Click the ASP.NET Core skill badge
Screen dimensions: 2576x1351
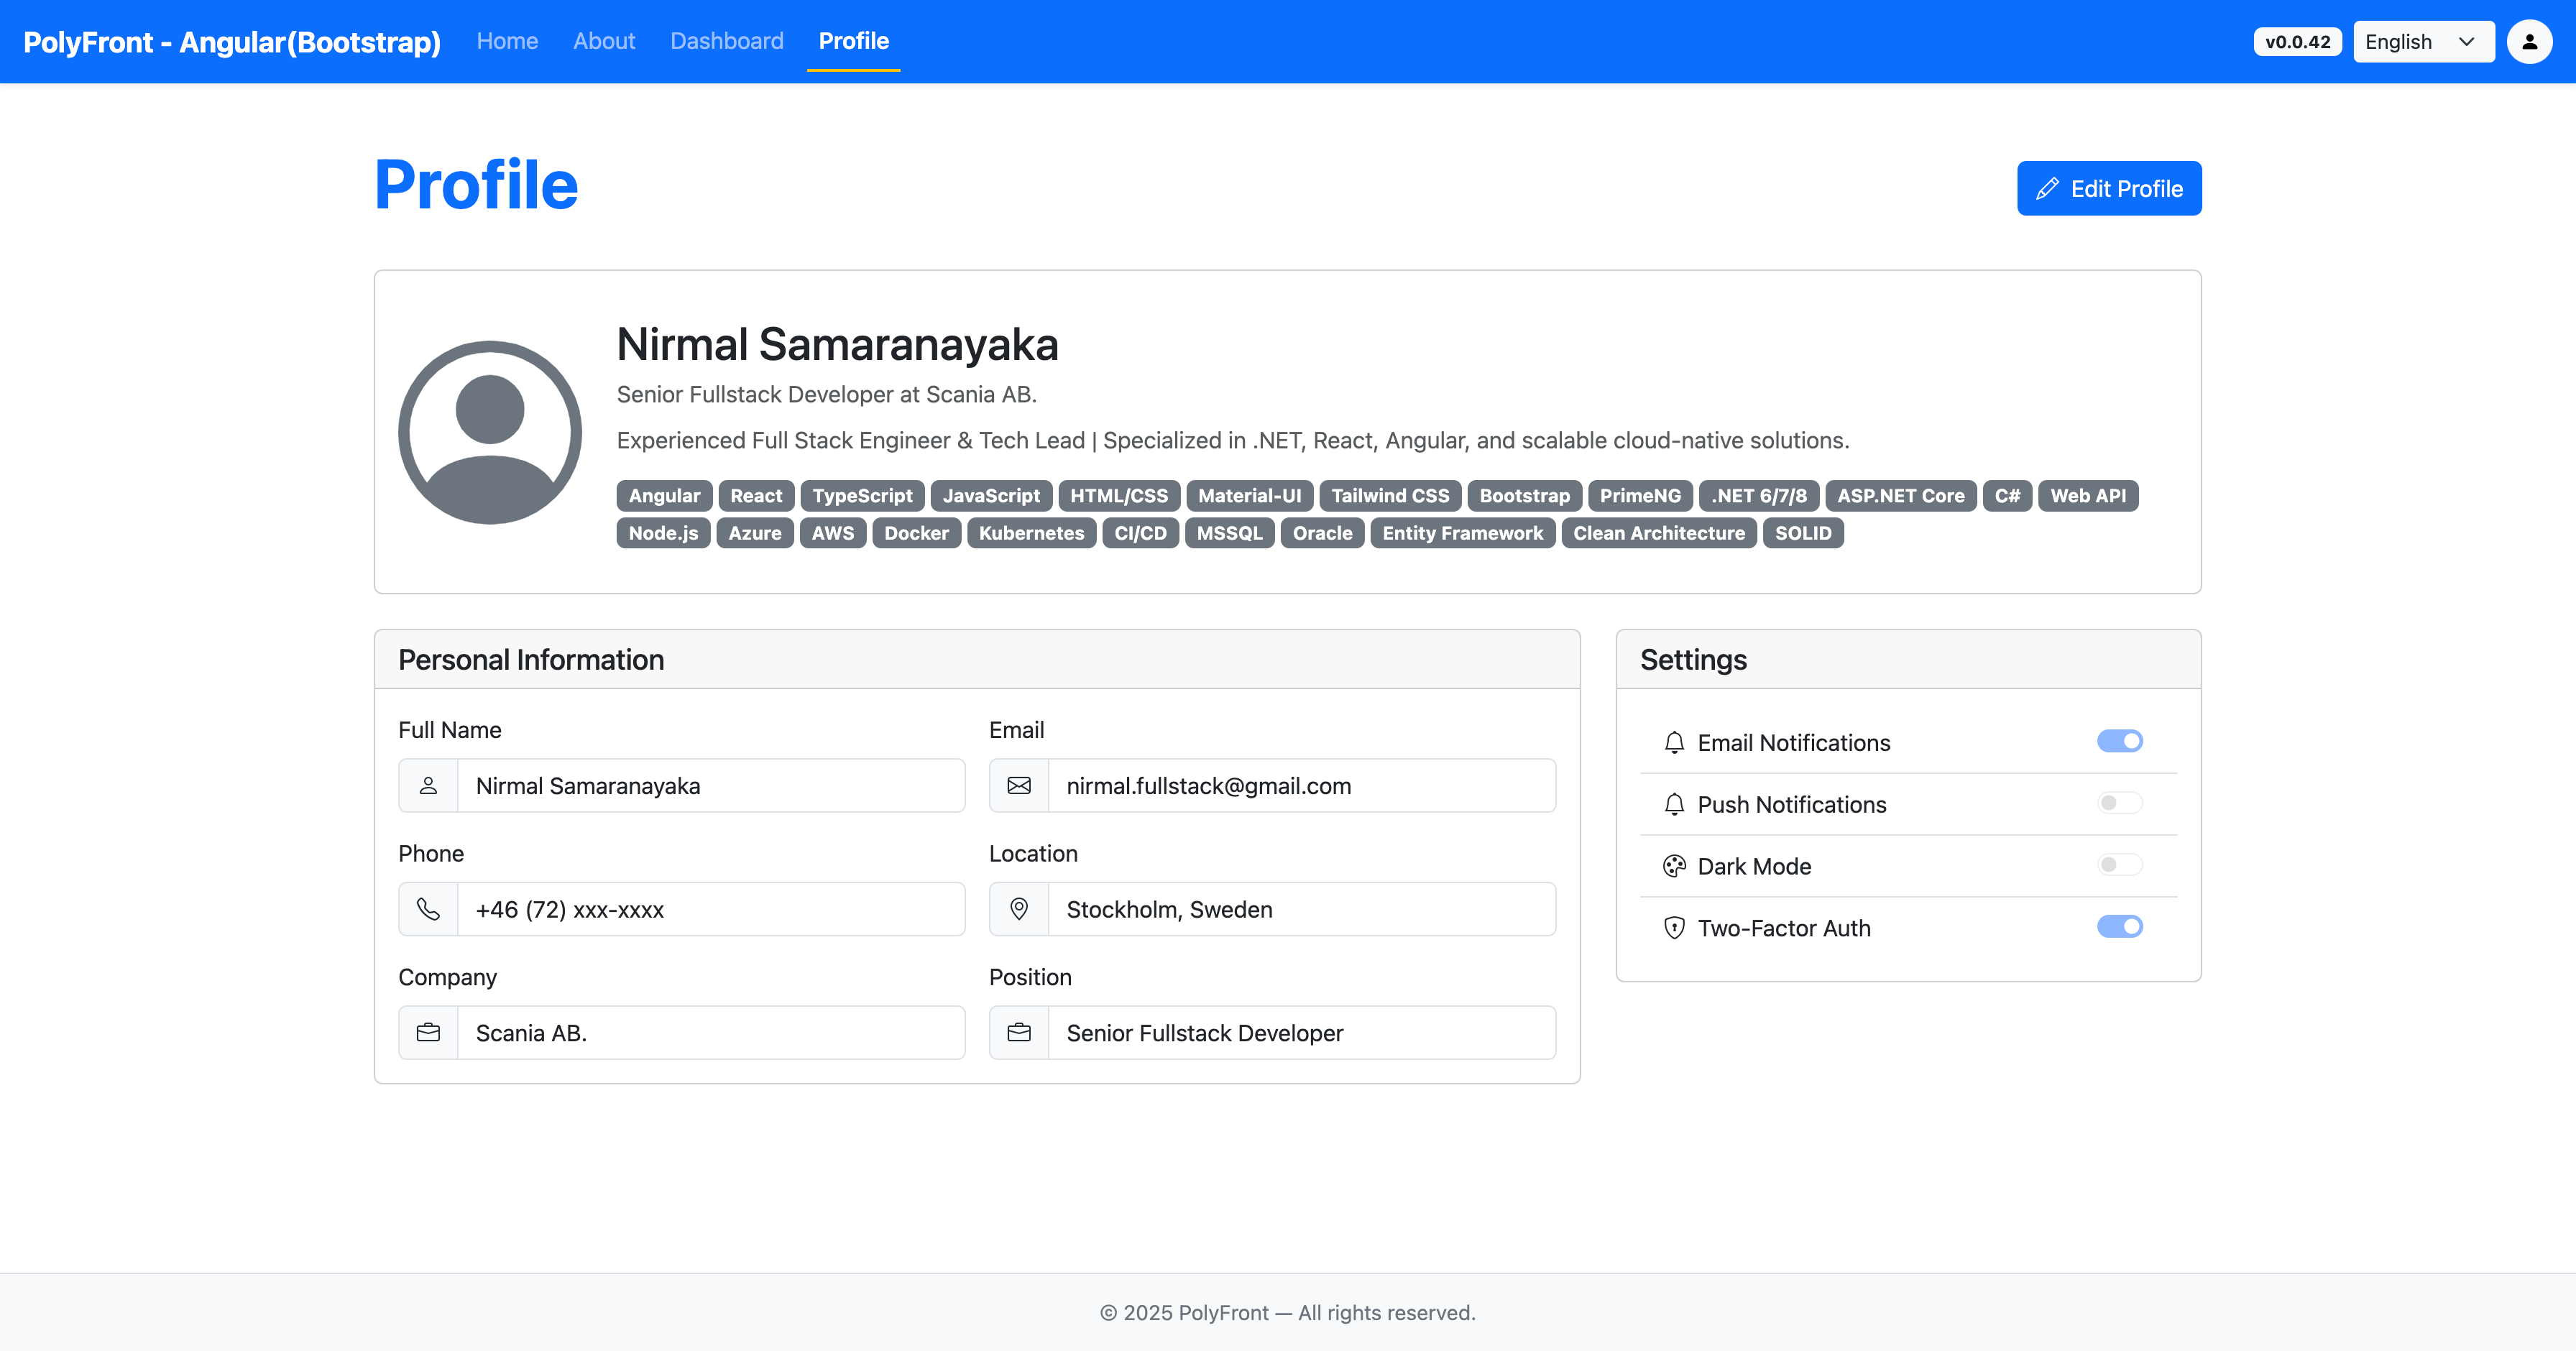1901,495
